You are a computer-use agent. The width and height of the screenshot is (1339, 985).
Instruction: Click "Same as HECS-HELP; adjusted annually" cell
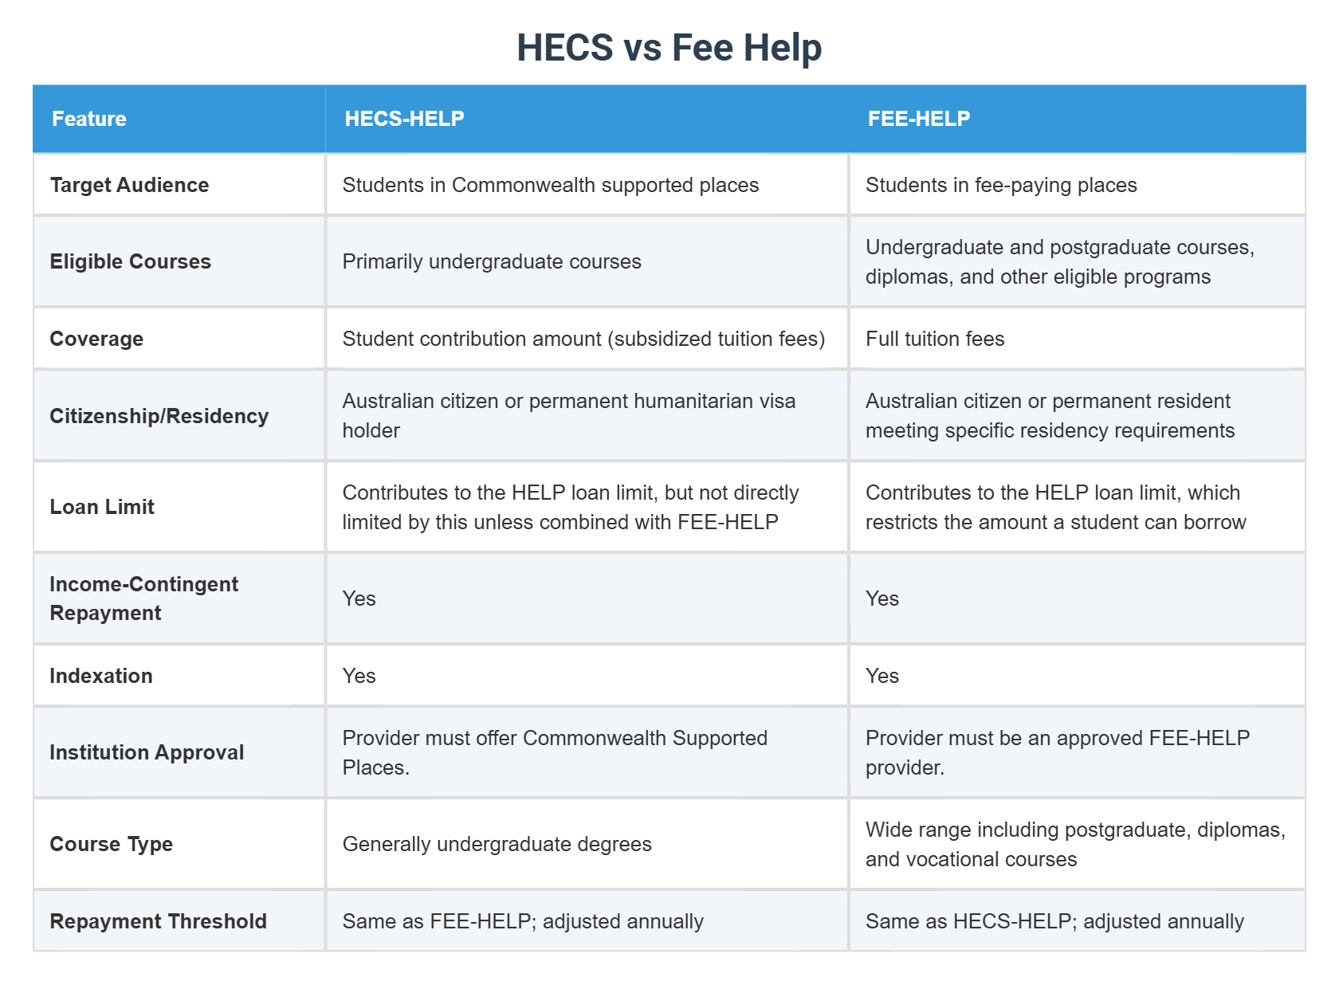(1054, 921)
